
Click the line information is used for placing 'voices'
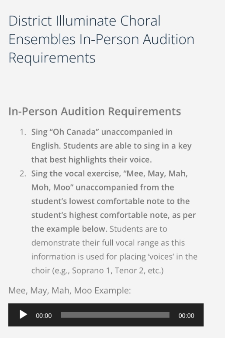(x=114, y=257)
